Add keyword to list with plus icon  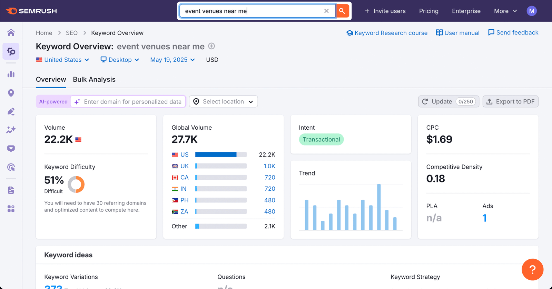pyautogui.click(x=212, y=46)
